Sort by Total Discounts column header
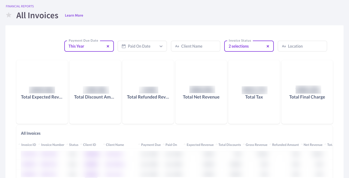349x178 pixels. coord(230,145)
